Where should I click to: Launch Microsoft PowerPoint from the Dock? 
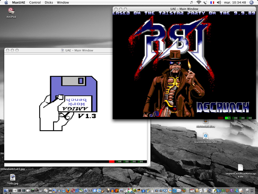pyautogui.click(x=228, y=190)
